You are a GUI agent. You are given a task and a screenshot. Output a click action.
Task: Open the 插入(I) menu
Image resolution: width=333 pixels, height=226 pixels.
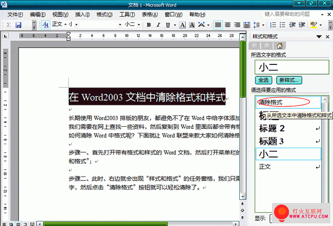[82, 14]
